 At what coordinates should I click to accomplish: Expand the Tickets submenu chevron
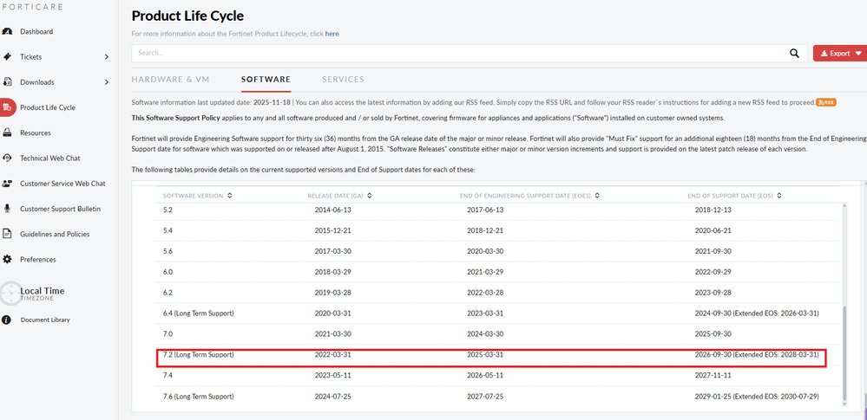(x=107, y=57)
